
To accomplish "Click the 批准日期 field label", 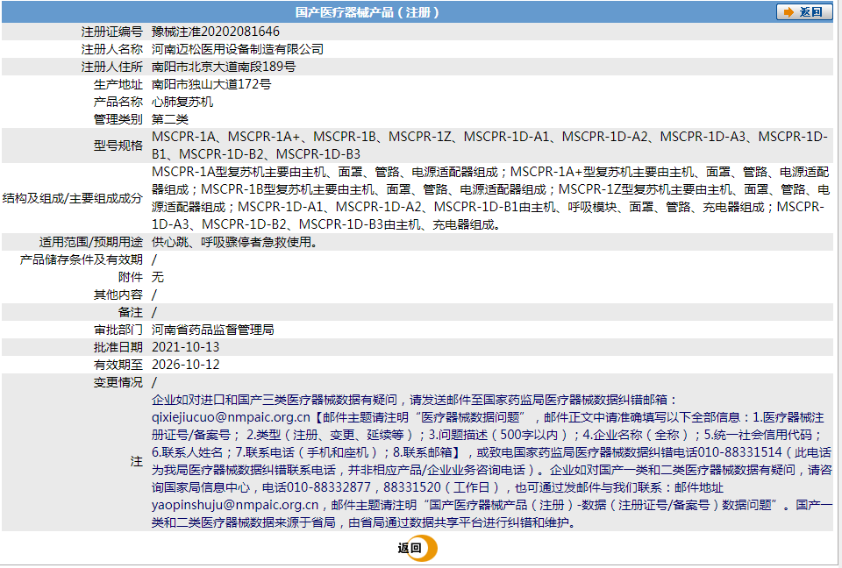I will (x=118, y=347).
